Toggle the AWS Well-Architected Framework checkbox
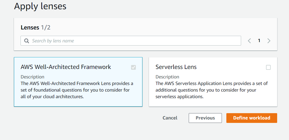The height and width of the screenshot is (140, 289). [x=133, y=67]
